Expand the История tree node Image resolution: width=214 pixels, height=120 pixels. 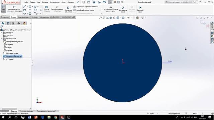tap(1, 33)
